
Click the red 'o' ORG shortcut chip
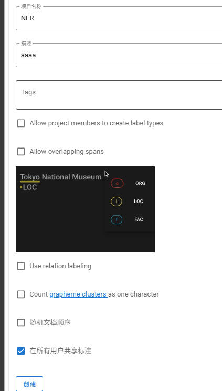[117, 184]
